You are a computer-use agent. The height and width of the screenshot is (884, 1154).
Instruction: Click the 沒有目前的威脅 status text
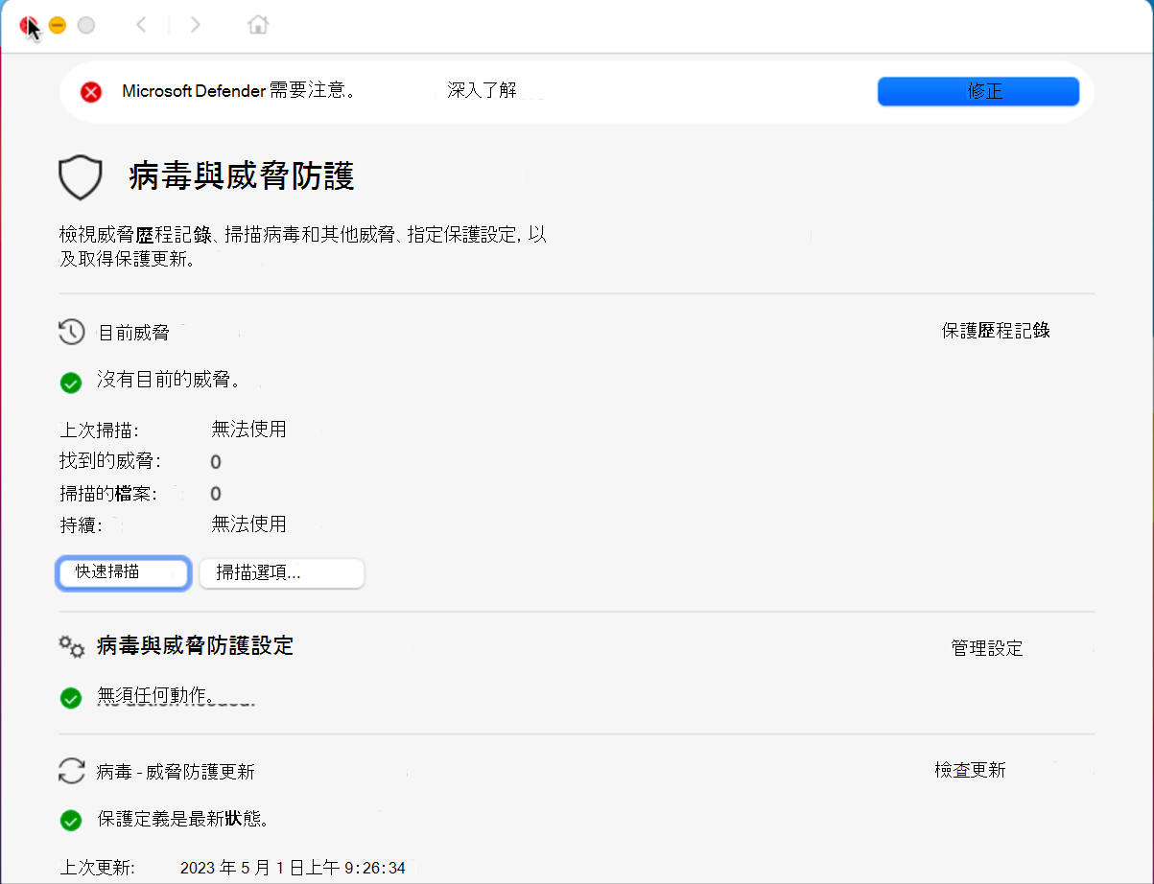pos(169,380)
